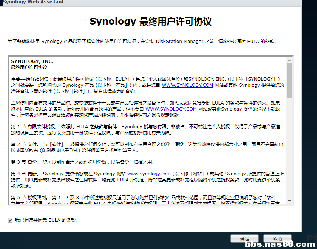Click the 'Synology 最终用户许可协议' page title
This screenshot has height=249, width=317.
pos(151,22)
